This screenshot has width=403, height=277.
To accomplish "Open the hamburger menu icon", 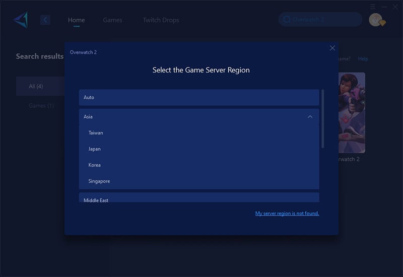I will [x=373, y=7].
